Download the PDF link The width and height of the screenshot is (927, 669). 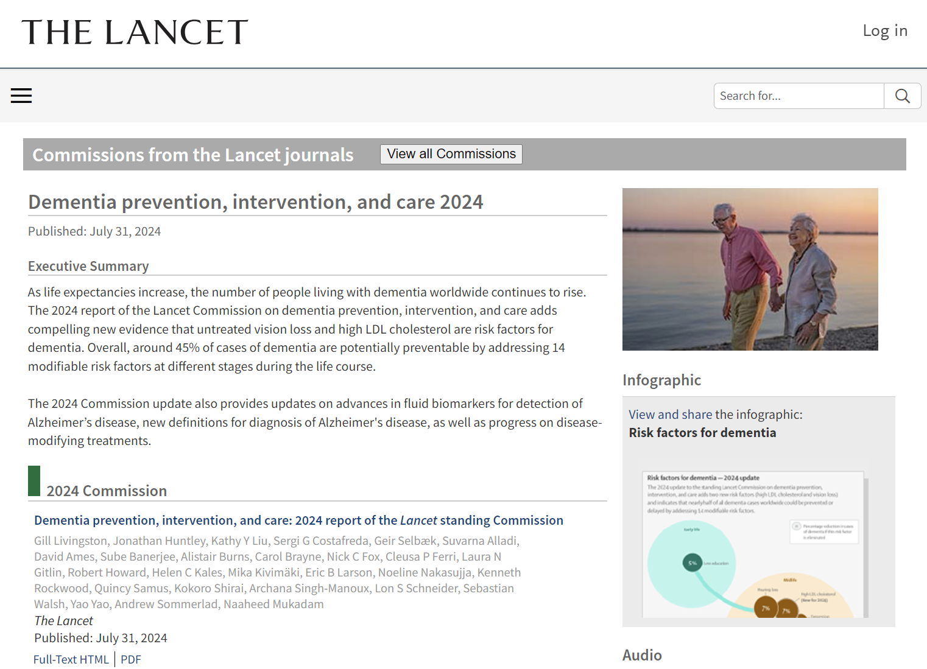[x=131, y=659]
